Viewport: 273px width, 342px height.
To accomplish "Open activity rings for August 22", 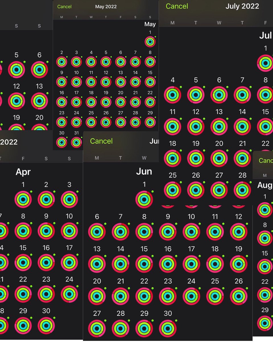I will [265, 295].
